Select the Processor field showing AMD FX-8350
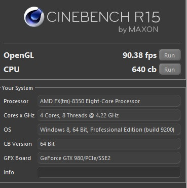 109,101
